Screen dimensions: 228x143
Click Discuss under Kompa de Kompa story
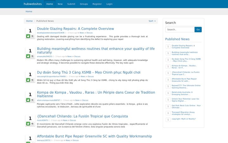[x=85, y=100]
